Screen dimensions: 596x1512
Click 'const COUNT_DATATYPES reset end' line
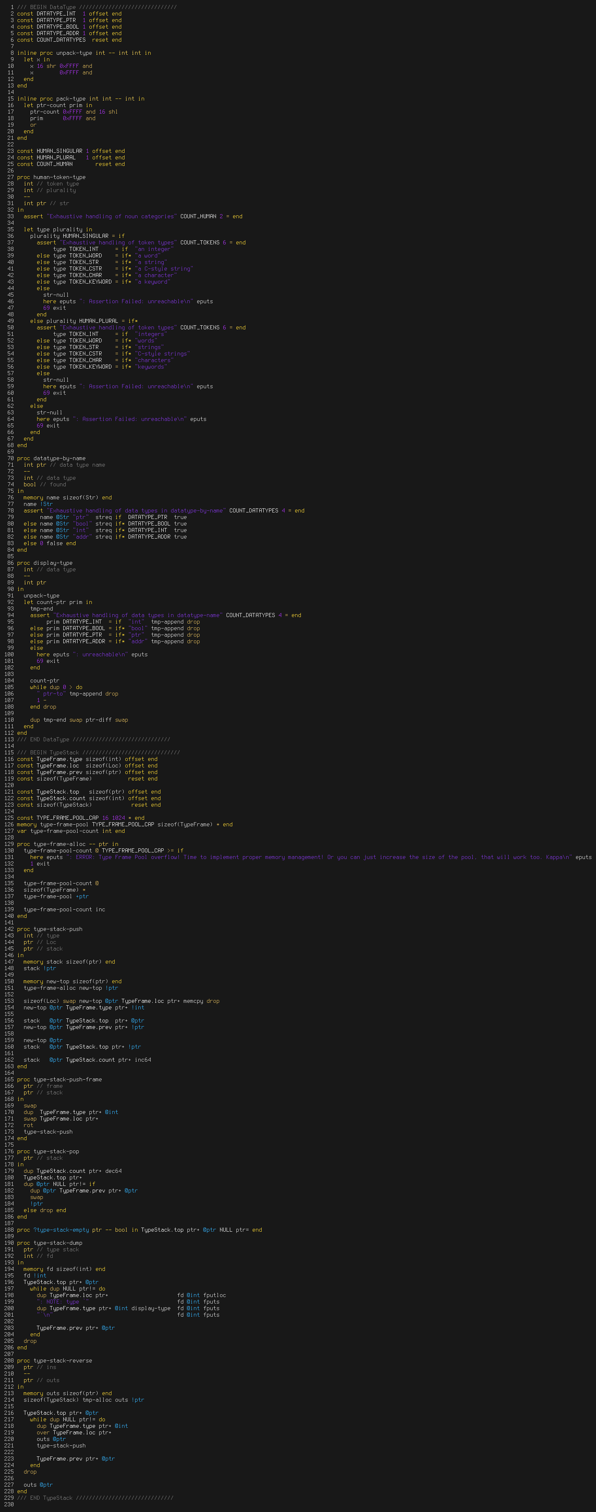pyautogui.click(x=69, y=40)
